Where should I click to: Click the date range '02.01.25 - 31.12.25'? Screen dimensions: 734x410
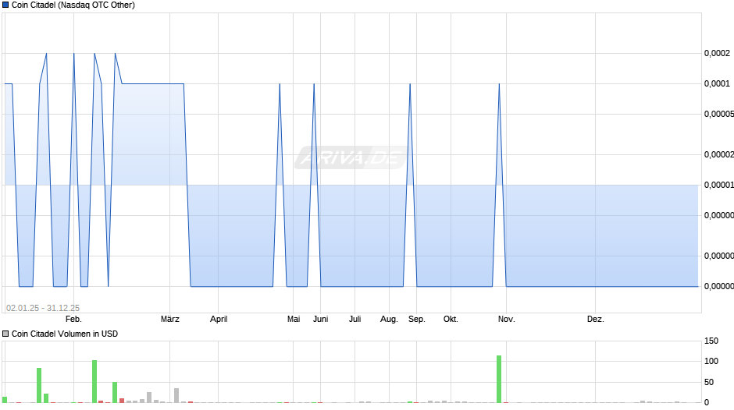pos(43,308)
